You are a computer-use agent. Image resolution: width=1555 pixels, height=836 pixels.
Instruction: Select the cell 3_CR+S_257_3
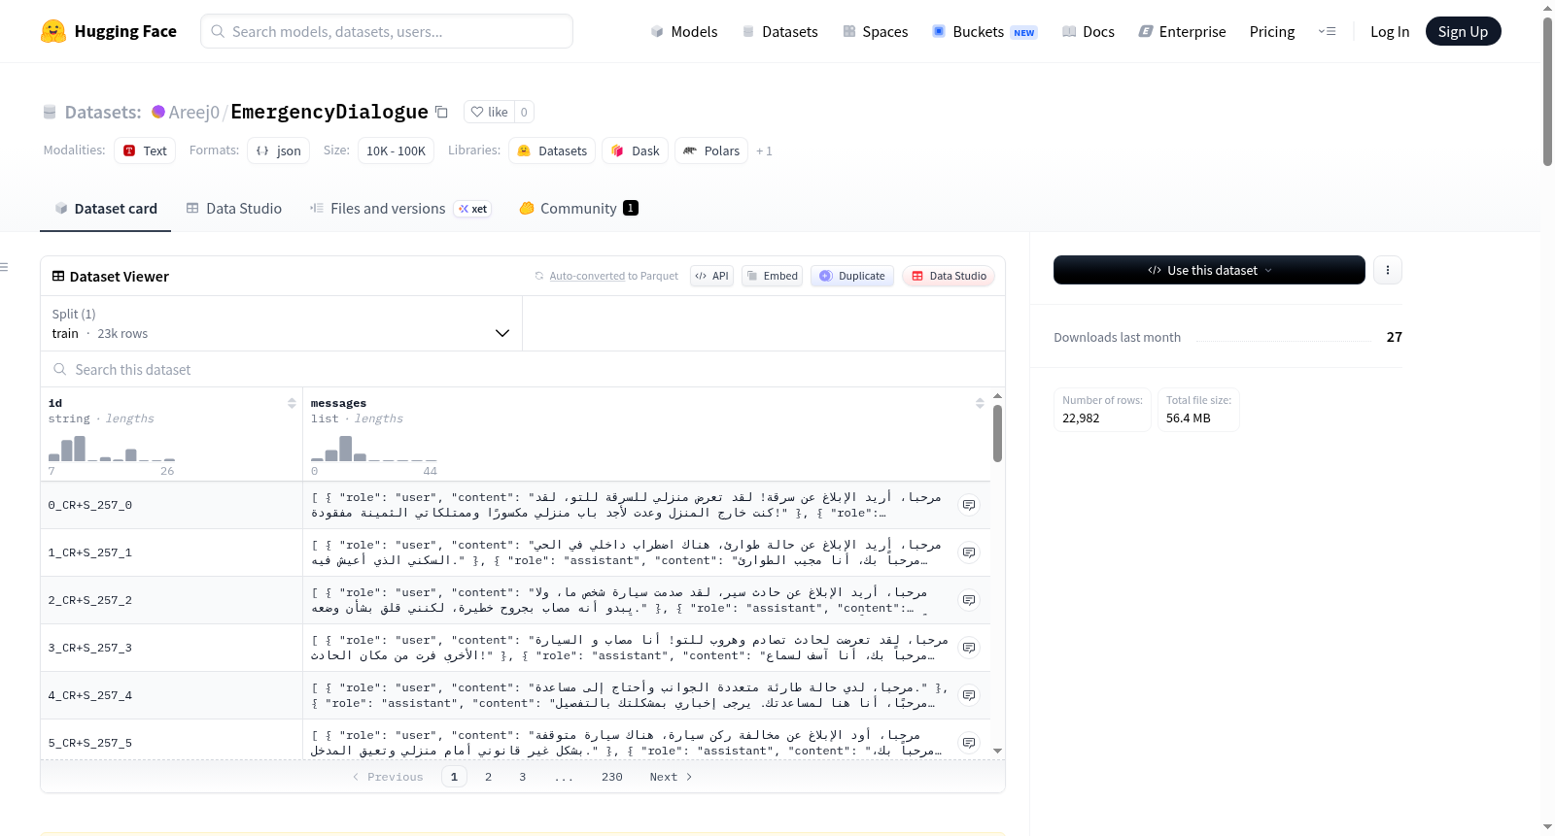(171, 648)
